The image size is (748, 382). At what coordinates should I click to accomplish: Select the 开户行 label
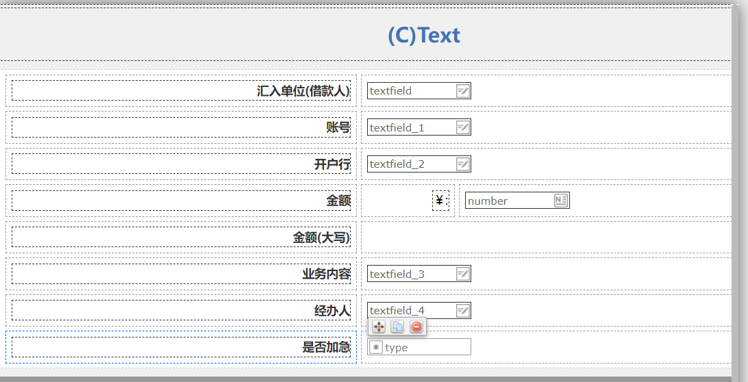(181, 164)
